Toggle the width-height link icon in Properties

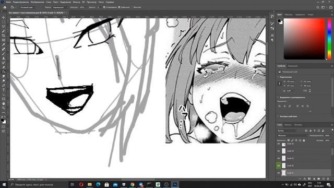coord(280,84)
